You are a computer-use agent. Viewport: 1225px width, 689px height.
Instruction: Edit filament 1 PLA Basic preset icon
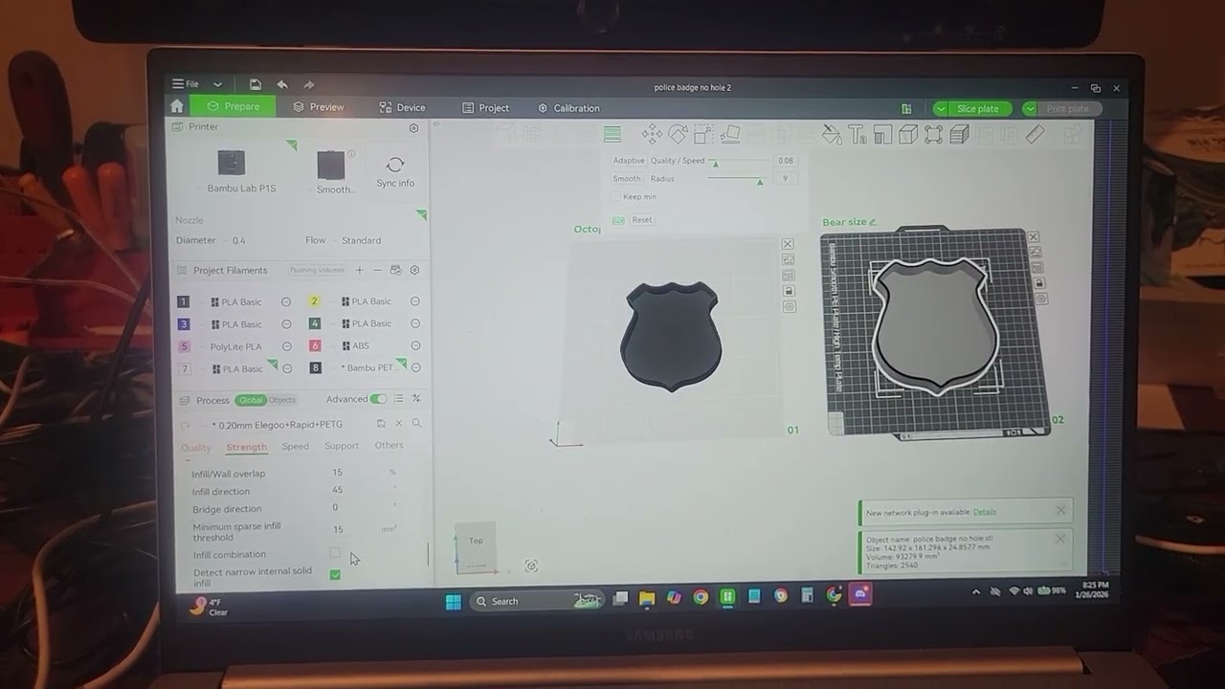click(286, 301)
